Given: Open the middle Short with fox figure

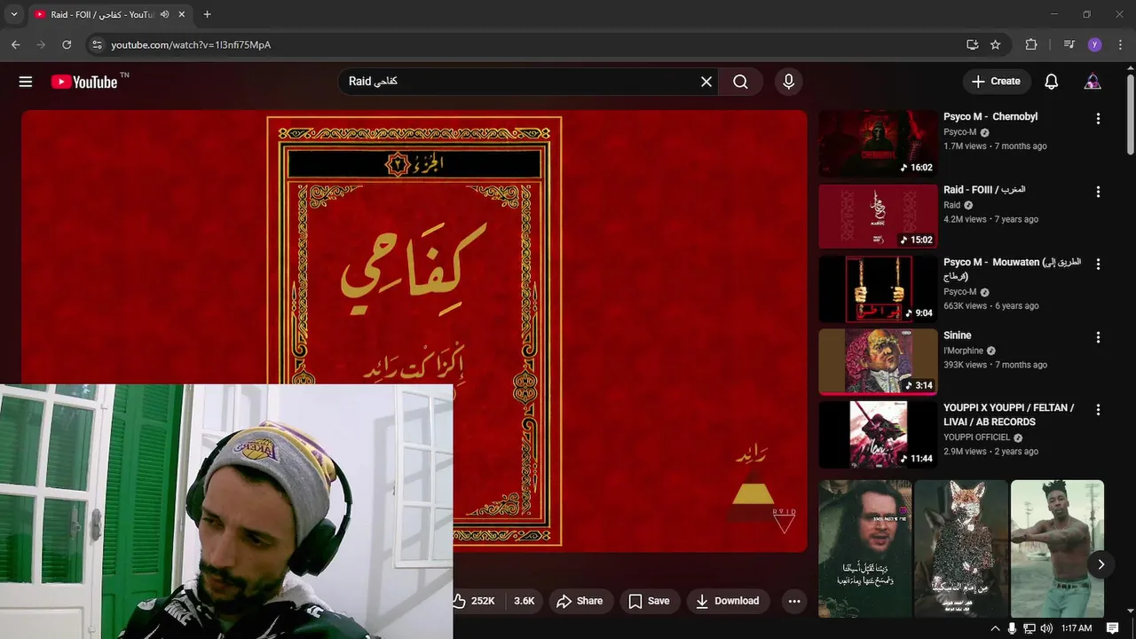Looking at the screenshot, I should point(961,548).
